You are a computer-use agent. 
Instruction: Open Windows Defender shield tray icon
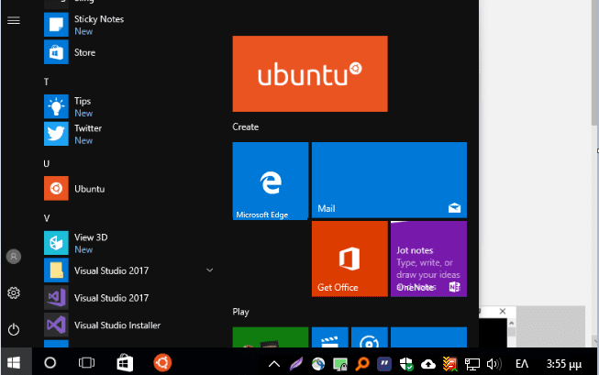406,364
